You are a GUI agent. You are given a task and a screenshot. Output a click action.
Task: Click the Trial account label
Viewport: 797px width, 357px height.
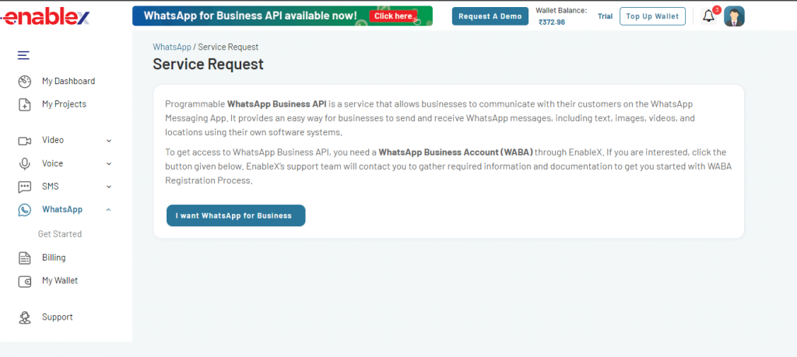pos(605,16)
